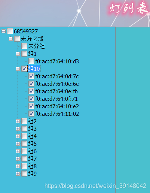Select device f0:ac:d7:64:10:e2 label

(x=57, y=106)
